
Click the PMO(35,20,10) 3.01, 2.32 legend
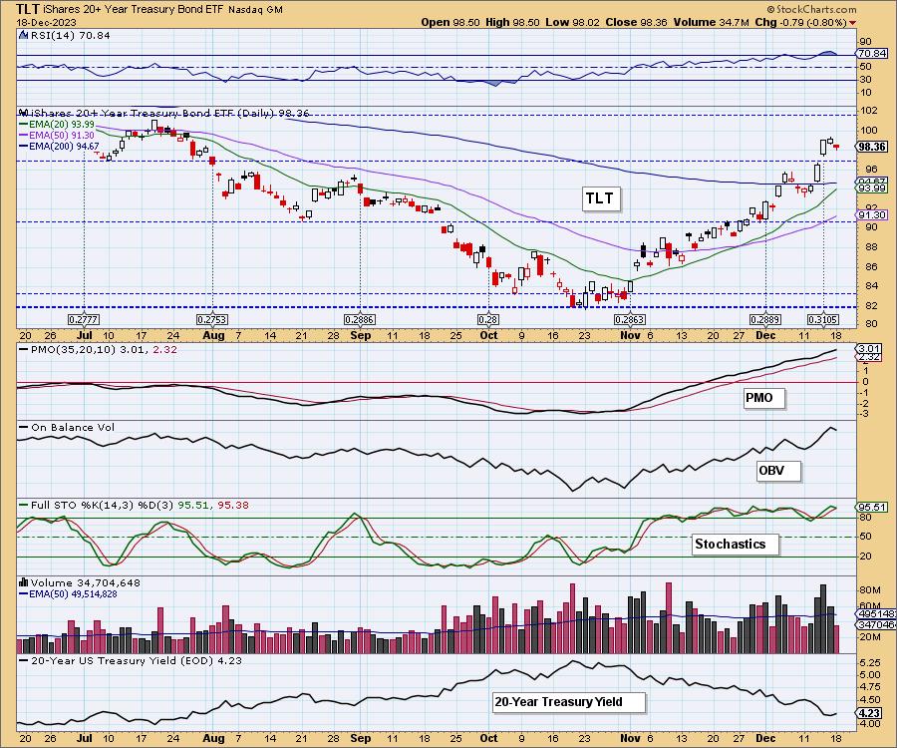point(99,350)
